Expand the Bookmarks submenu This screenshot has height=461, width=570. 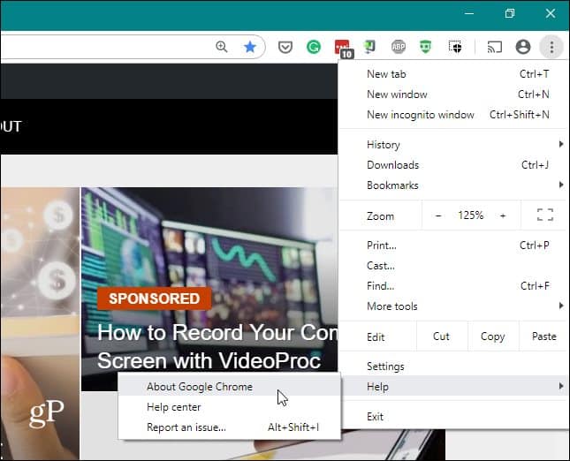(x=454, y=185)
